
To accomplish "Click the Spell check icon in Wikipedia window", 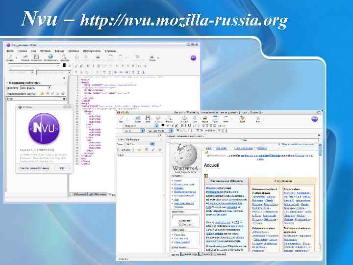I will point(242,119).
